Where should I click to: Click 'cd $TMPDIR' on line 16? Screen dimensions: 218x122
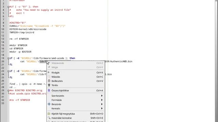(x=16, y=48)
